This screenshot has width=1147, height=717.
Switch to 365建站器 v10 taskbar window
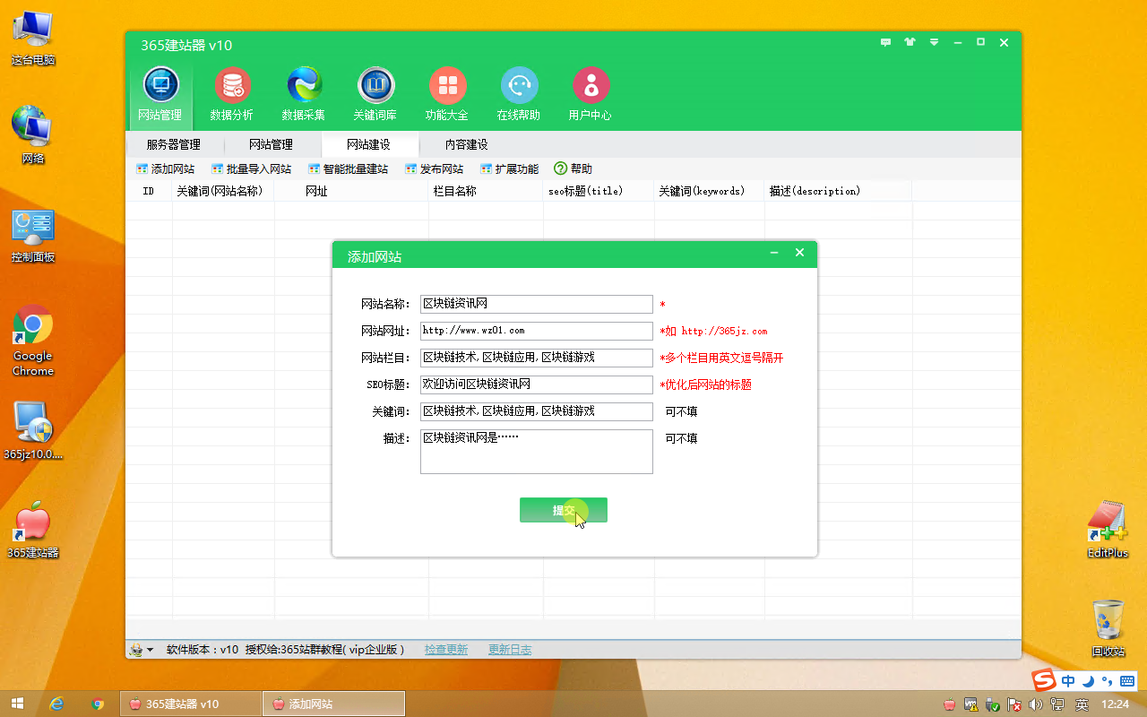(x=189, y=704)
